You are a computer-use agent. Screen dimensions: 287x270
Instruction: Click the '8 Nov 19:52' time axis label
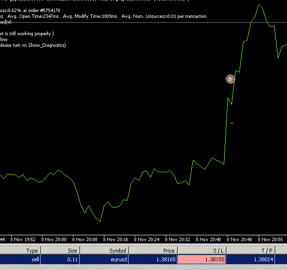point(23,239)
